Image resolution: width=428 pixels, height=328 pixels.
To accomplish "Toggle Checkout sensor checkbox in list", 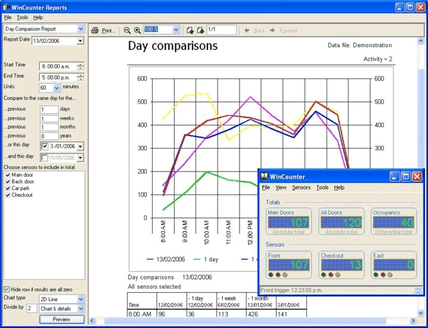I will pyautogui.click(x=8, y=195).
